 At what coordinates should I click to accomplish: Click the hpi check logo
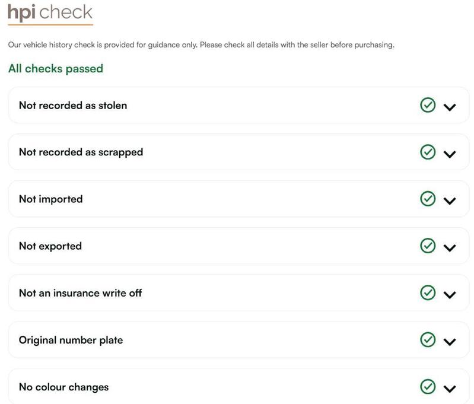tap(50, 14)
